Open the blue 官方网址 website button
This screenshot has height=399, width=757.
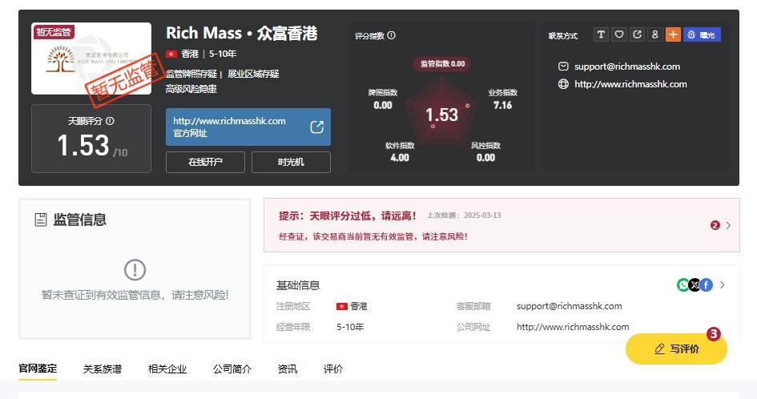pyautogui.click(x=248, y=127)
